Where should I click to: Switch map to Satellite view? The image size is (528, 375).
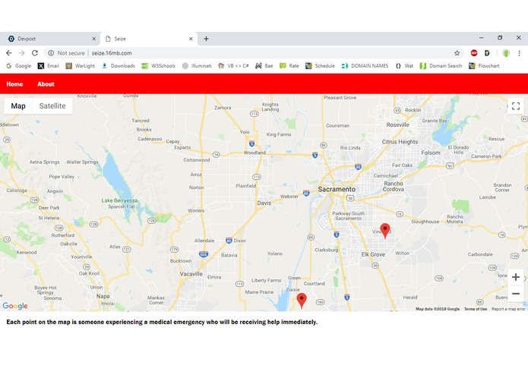click(52, 106)
